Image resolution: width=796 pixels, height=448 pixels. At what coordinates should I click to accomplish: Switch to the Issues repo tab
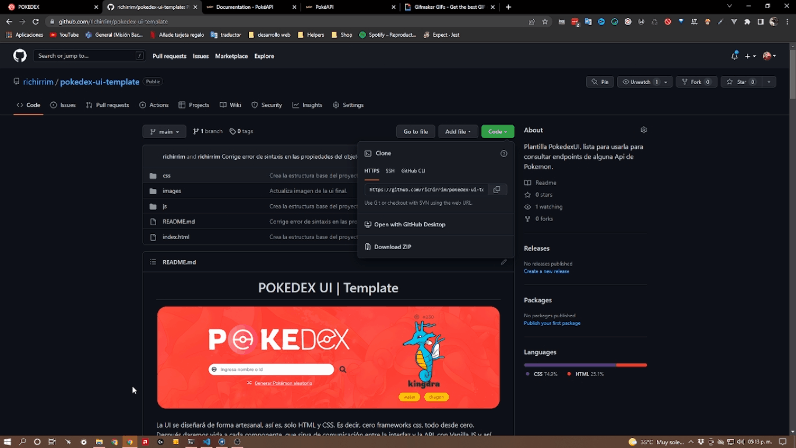[x=63, y=105]
